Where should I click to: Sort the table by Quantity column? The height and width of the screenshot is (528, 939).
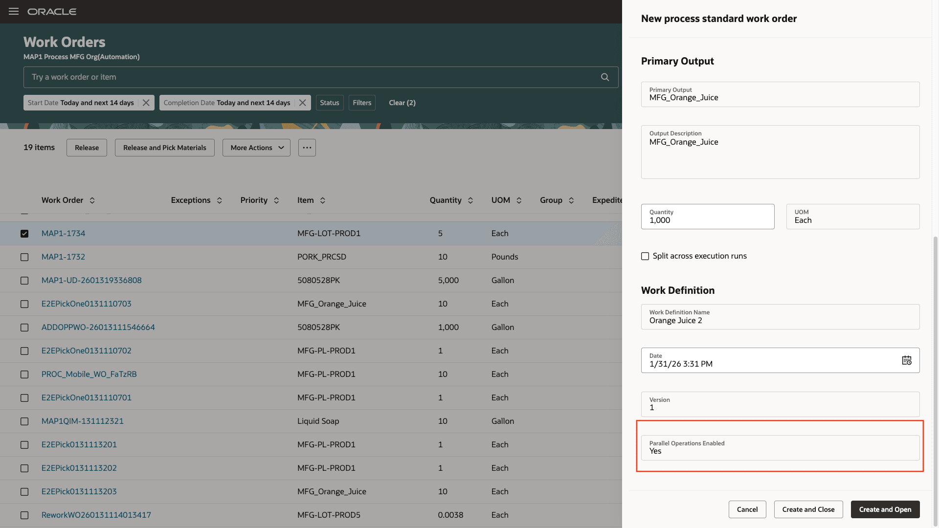click(470, 200)
